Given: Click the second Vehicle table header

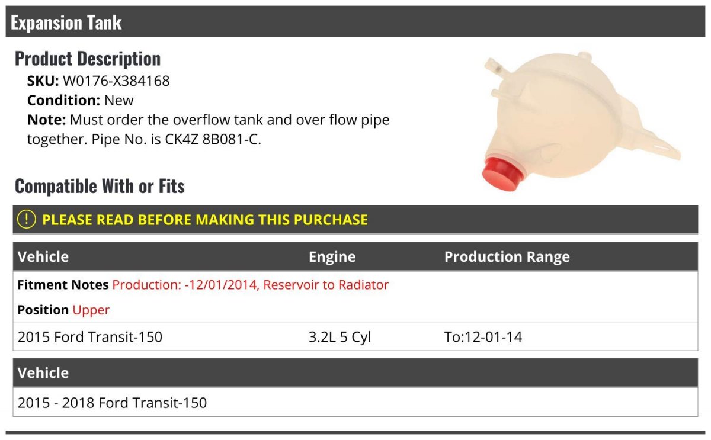Looking at the screenshot, I should 43,372.
